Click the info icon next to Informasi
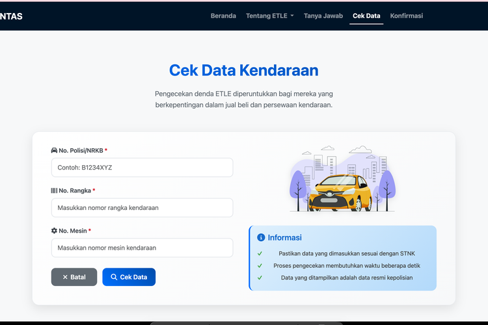The height and width of the screenshot is (325, 488). (x=261, y=238)
